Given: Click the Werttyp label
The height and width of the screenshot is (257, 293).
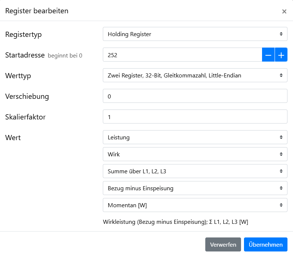Looking at the screenshot, I should coord(18,76).
